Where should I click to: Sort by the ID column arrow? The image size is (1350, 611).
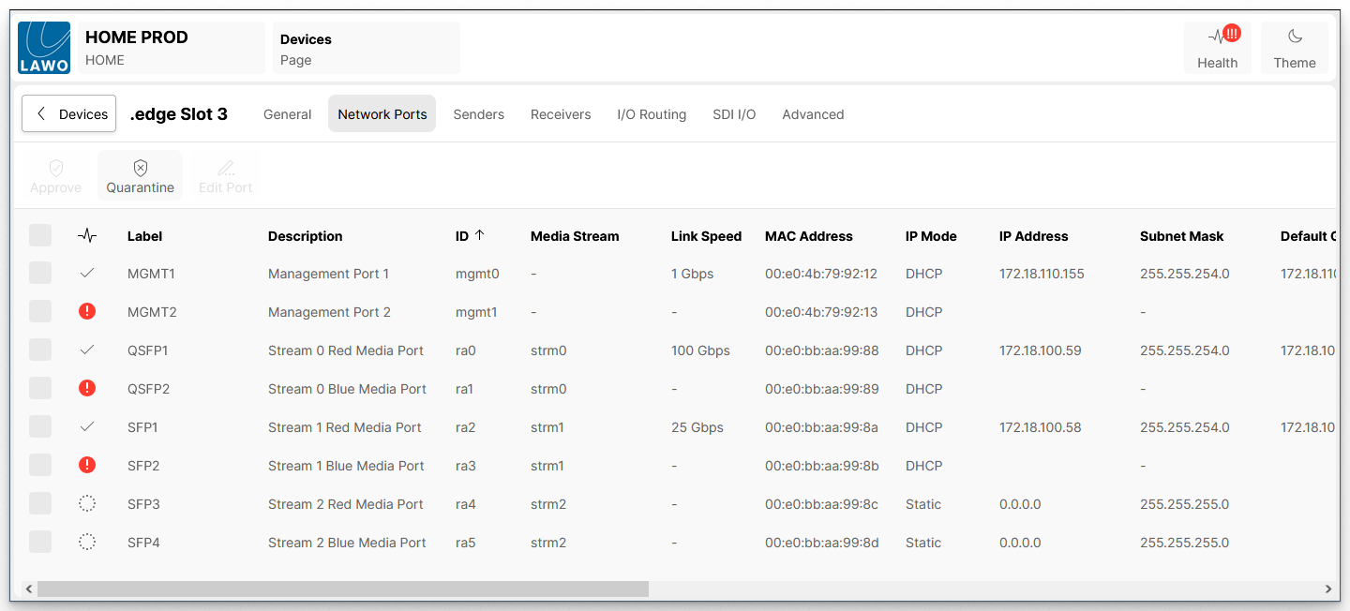click(480, 235)
